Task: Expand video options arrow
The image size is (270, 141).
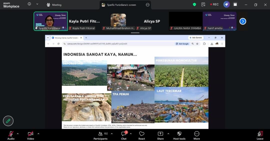Action: 38,134
